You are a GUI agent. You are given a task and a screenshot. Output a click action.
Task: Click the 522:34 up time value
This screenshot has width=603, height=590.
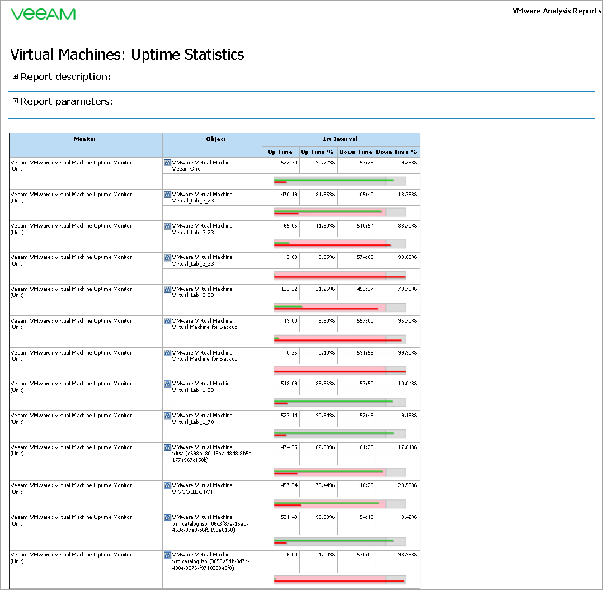coord(289,163)
